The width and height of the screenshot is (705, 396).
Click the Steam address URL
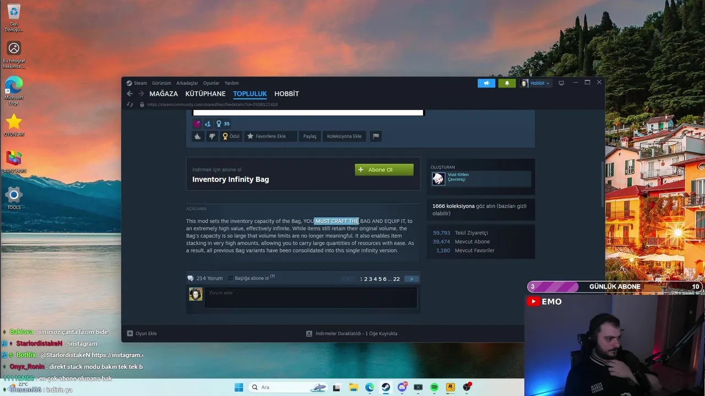click(x=212, y=105)
